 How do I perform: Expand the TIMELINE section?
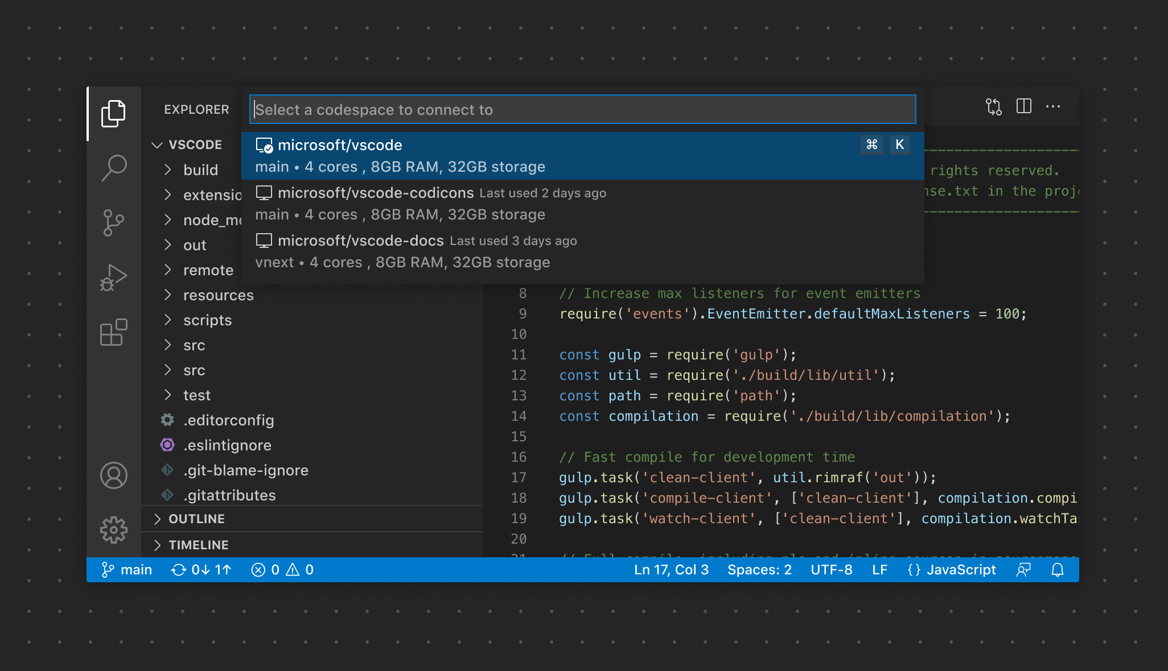point(198,545)
